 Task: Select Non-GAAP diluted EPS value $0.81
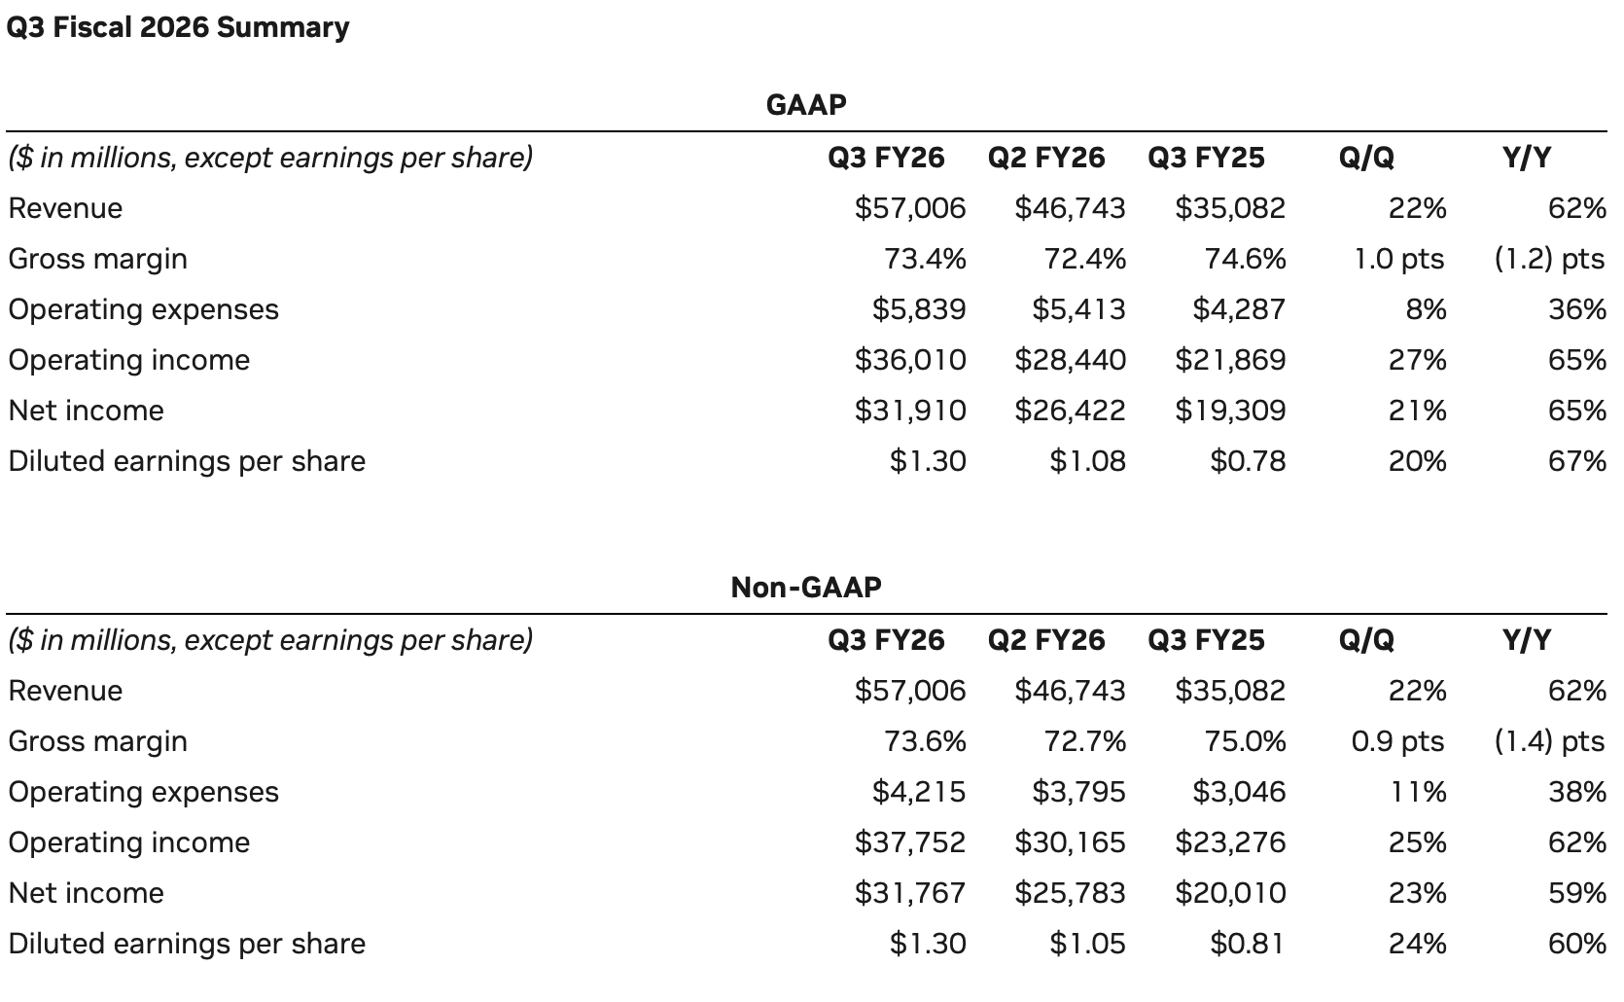click(1247, 944)
